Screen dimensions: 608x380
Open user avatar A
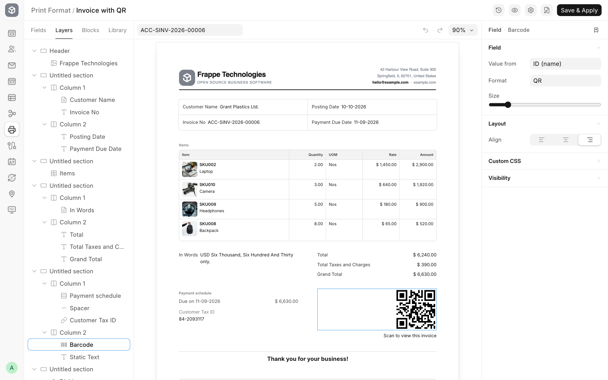pos(12,368)
